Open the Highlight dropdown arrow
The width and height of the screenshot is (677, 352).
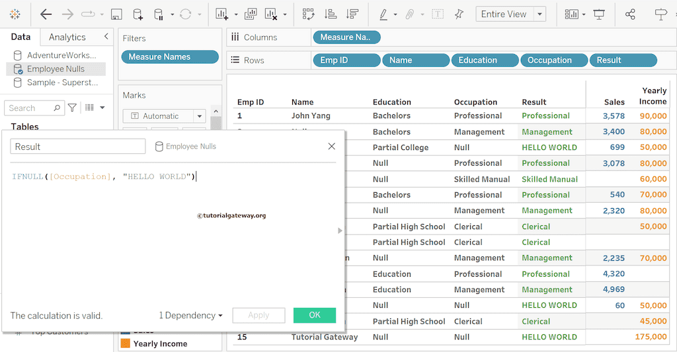coord(395,15)
